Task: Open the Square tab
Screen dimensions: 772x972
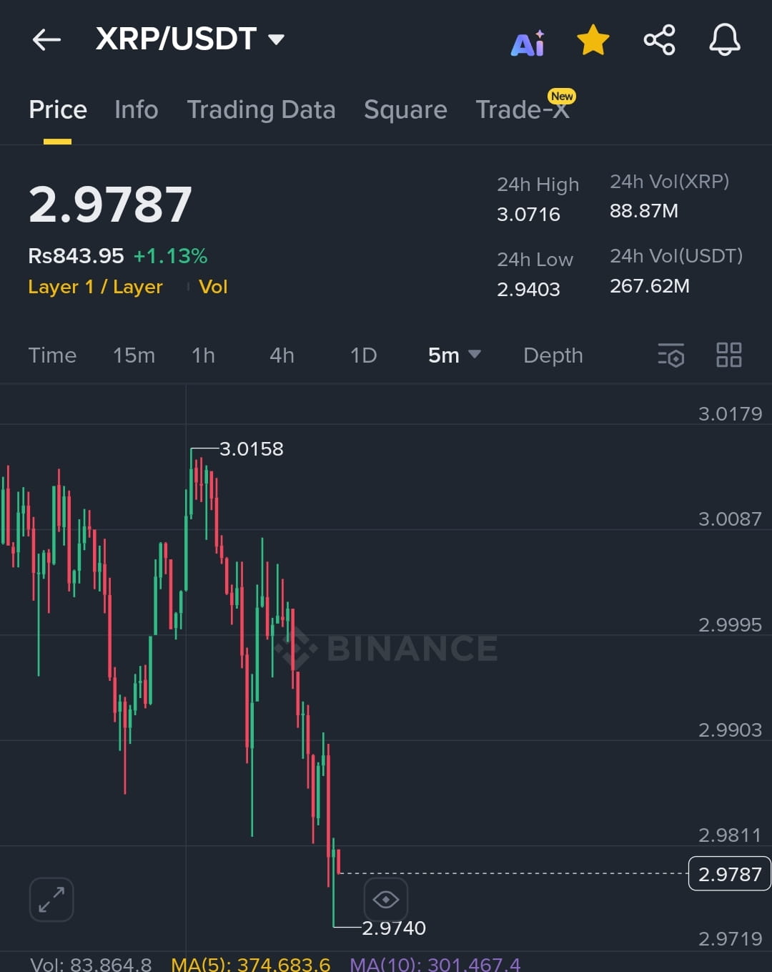Action: point(405,109)
